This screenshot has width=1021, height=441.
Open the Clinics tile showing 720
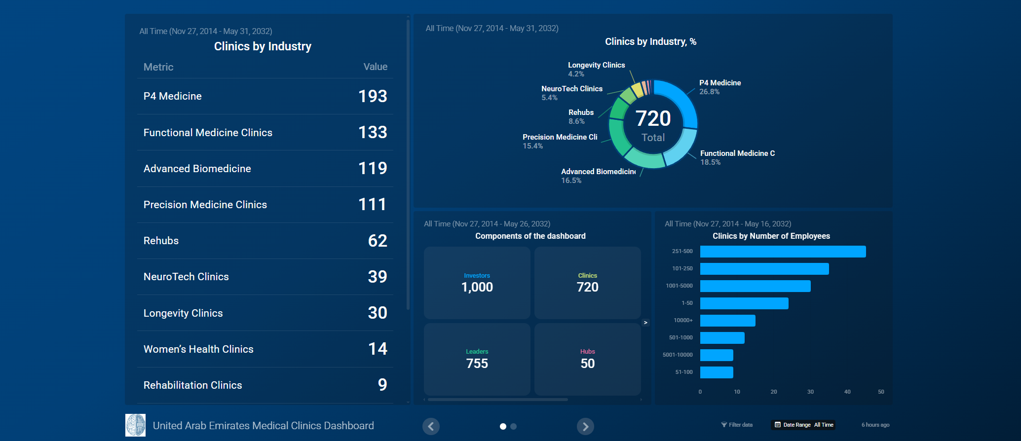[587, 283]
